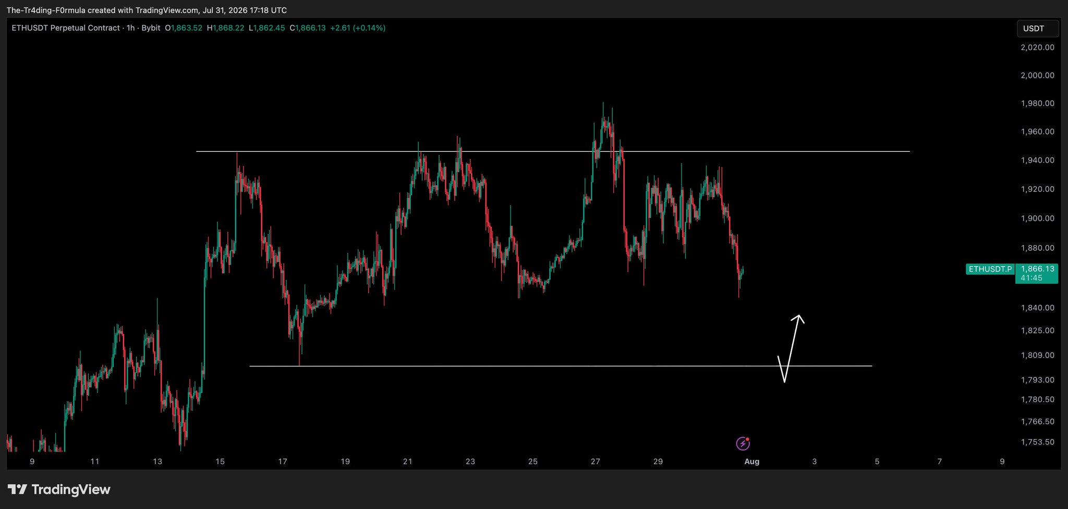
Task: Click the 1,766.50 price axis label
Action: tap(1037, 421)
